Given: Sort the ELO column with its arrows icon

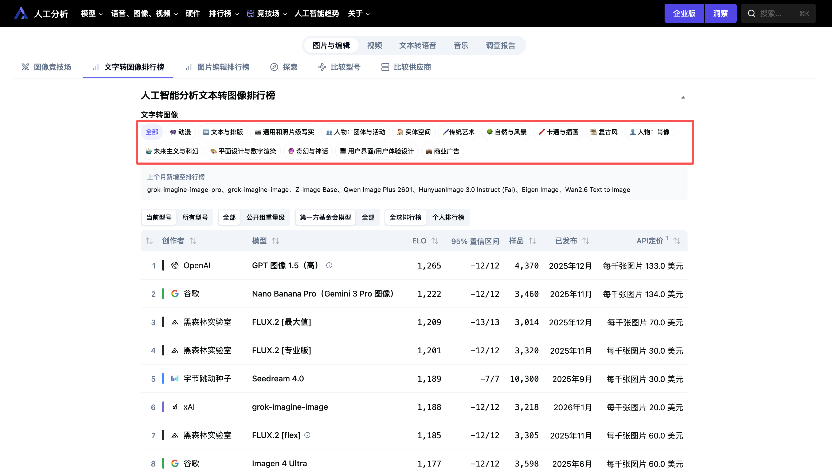Looking at the screenshot, I should pyautogui.click(x=435, y=241).
